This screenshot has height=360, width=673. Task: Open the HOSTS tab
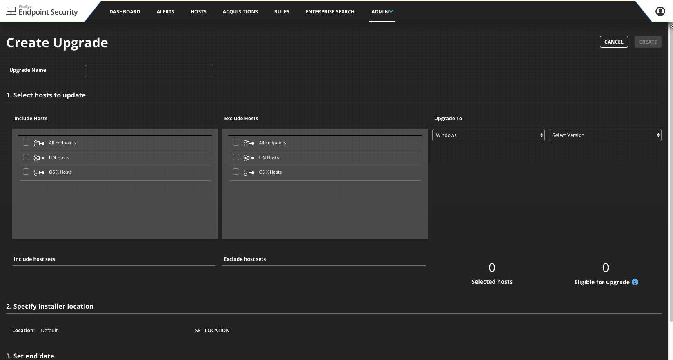(198, 12)
